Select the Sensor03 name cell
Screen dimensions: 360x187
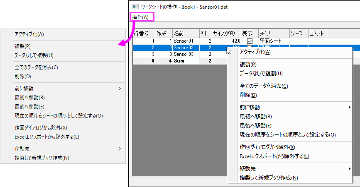click(186, 54)
